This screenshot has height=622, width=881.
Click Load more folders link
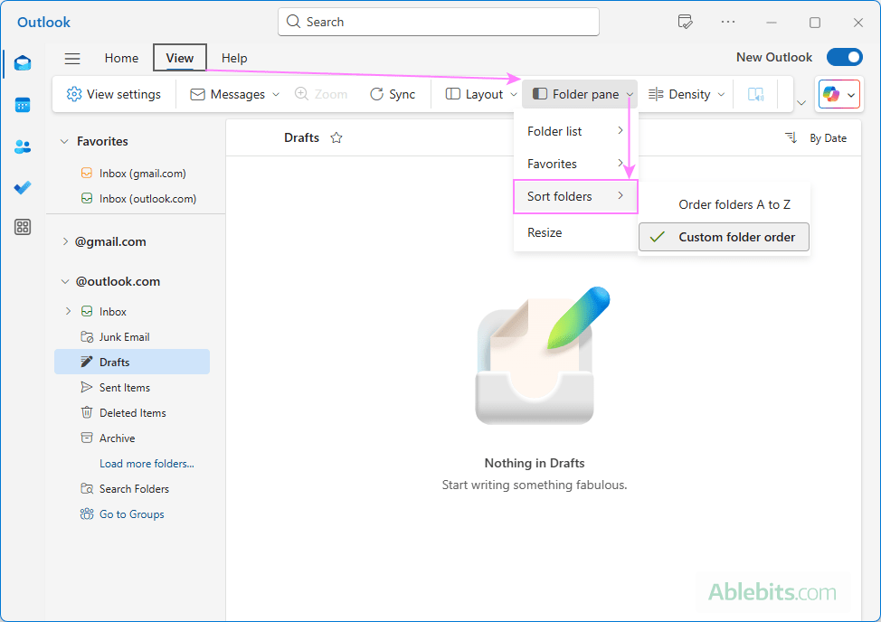[x=147, y=464]
